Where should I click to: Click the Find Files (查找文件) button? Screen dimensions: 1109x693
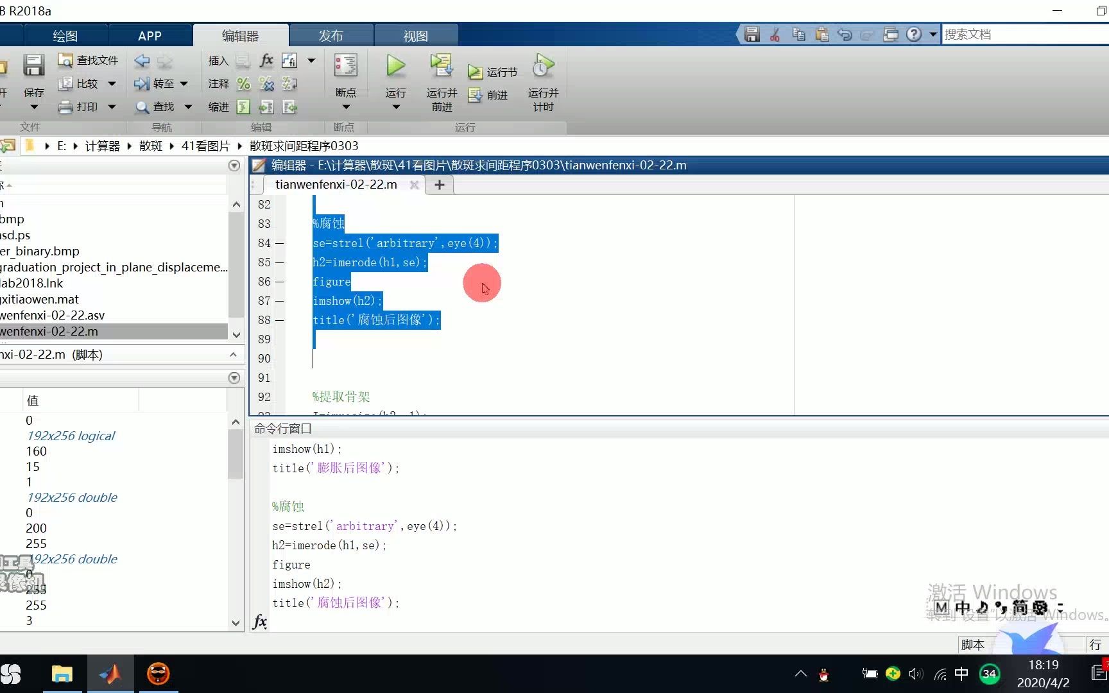(88, 60)
